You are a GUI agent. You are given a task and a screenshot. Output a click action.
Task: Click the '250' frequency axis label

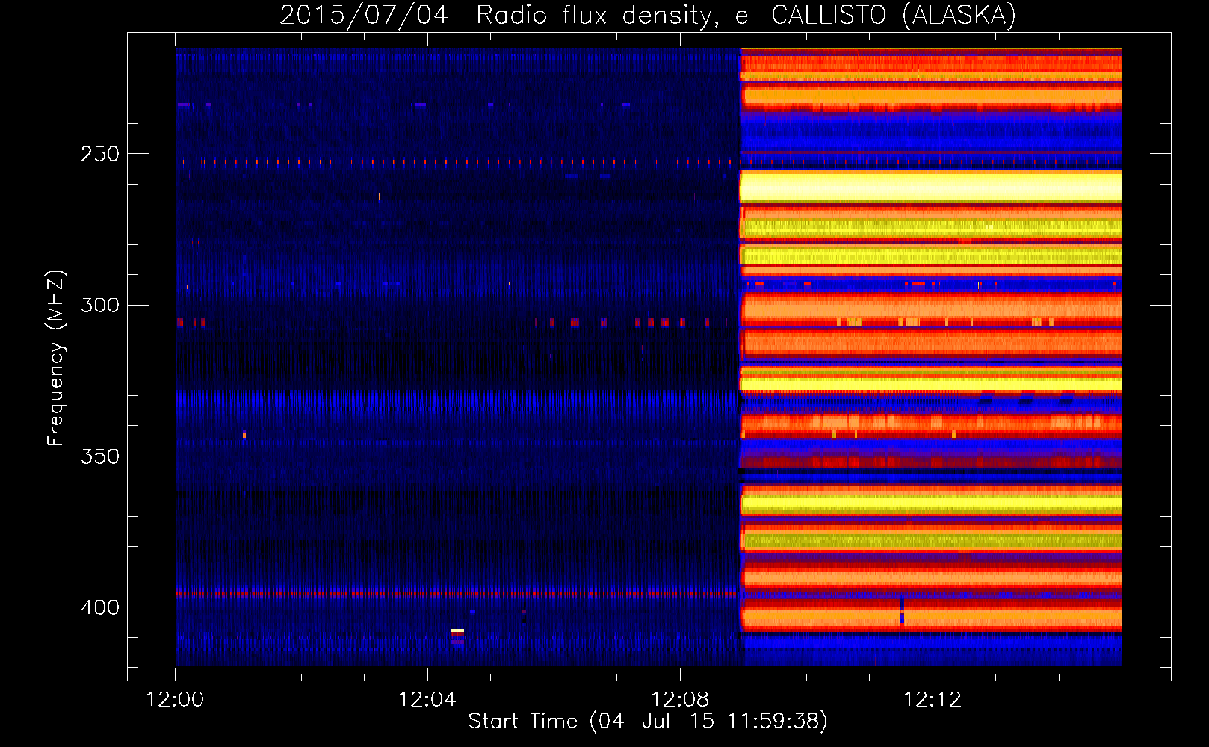[x=100, y=154]
